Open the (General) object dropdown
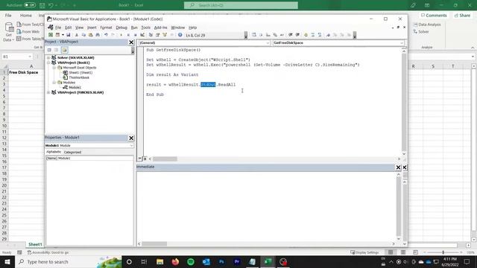The height and width of the screenshot is (268, 477). click(x=268, y=43)
